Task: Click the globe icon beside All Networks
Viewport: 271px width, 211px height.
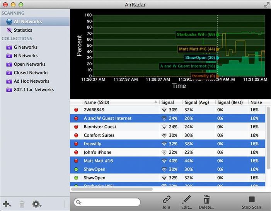Action: tap(9, 22)
